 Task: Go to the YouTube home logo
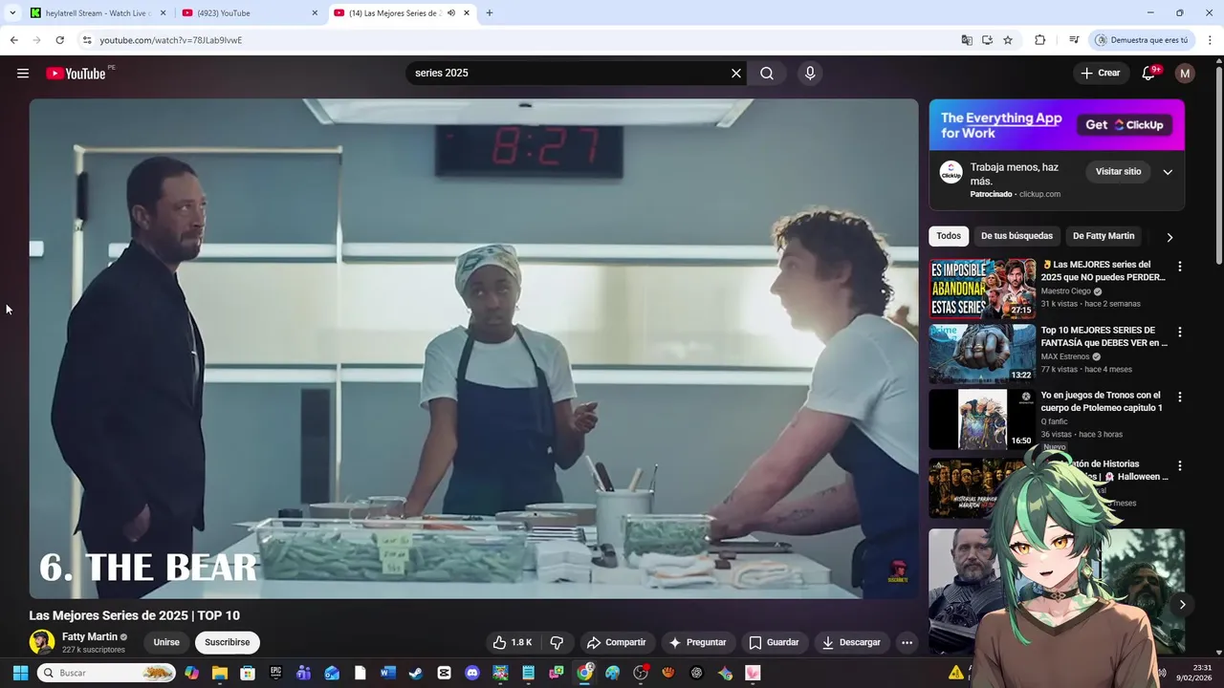coord(76,74)
